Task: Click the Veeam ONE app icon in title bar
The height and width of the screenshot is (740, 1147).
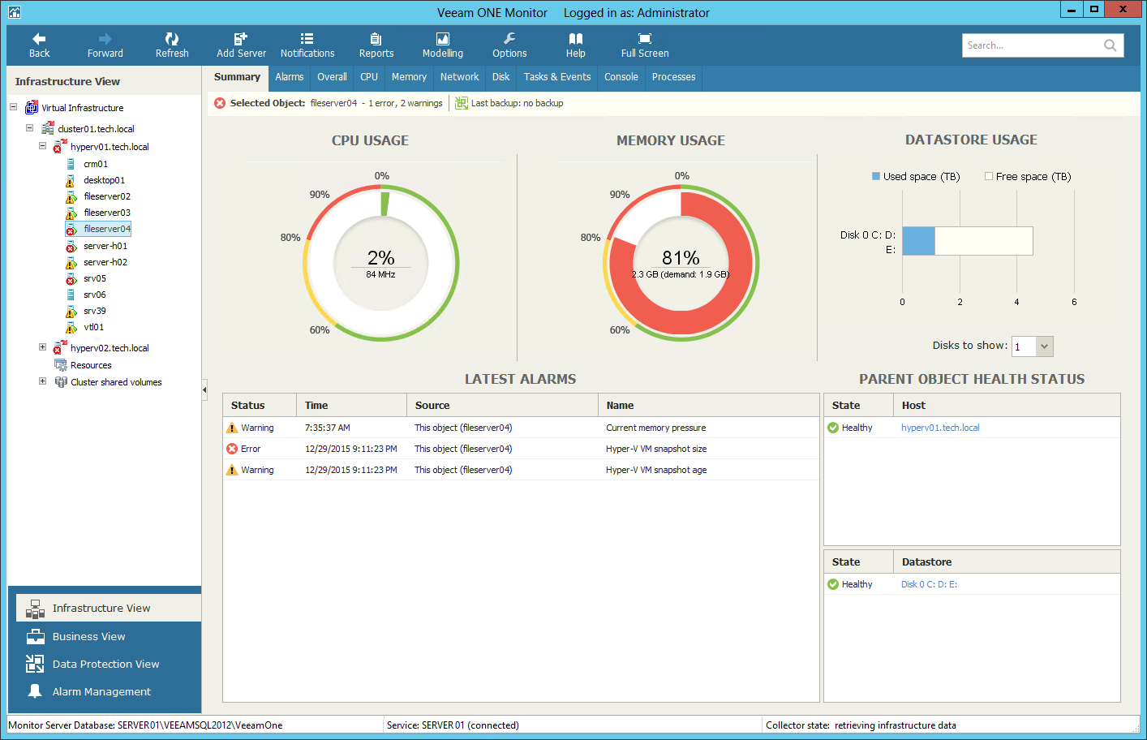Action: point(14,12)
